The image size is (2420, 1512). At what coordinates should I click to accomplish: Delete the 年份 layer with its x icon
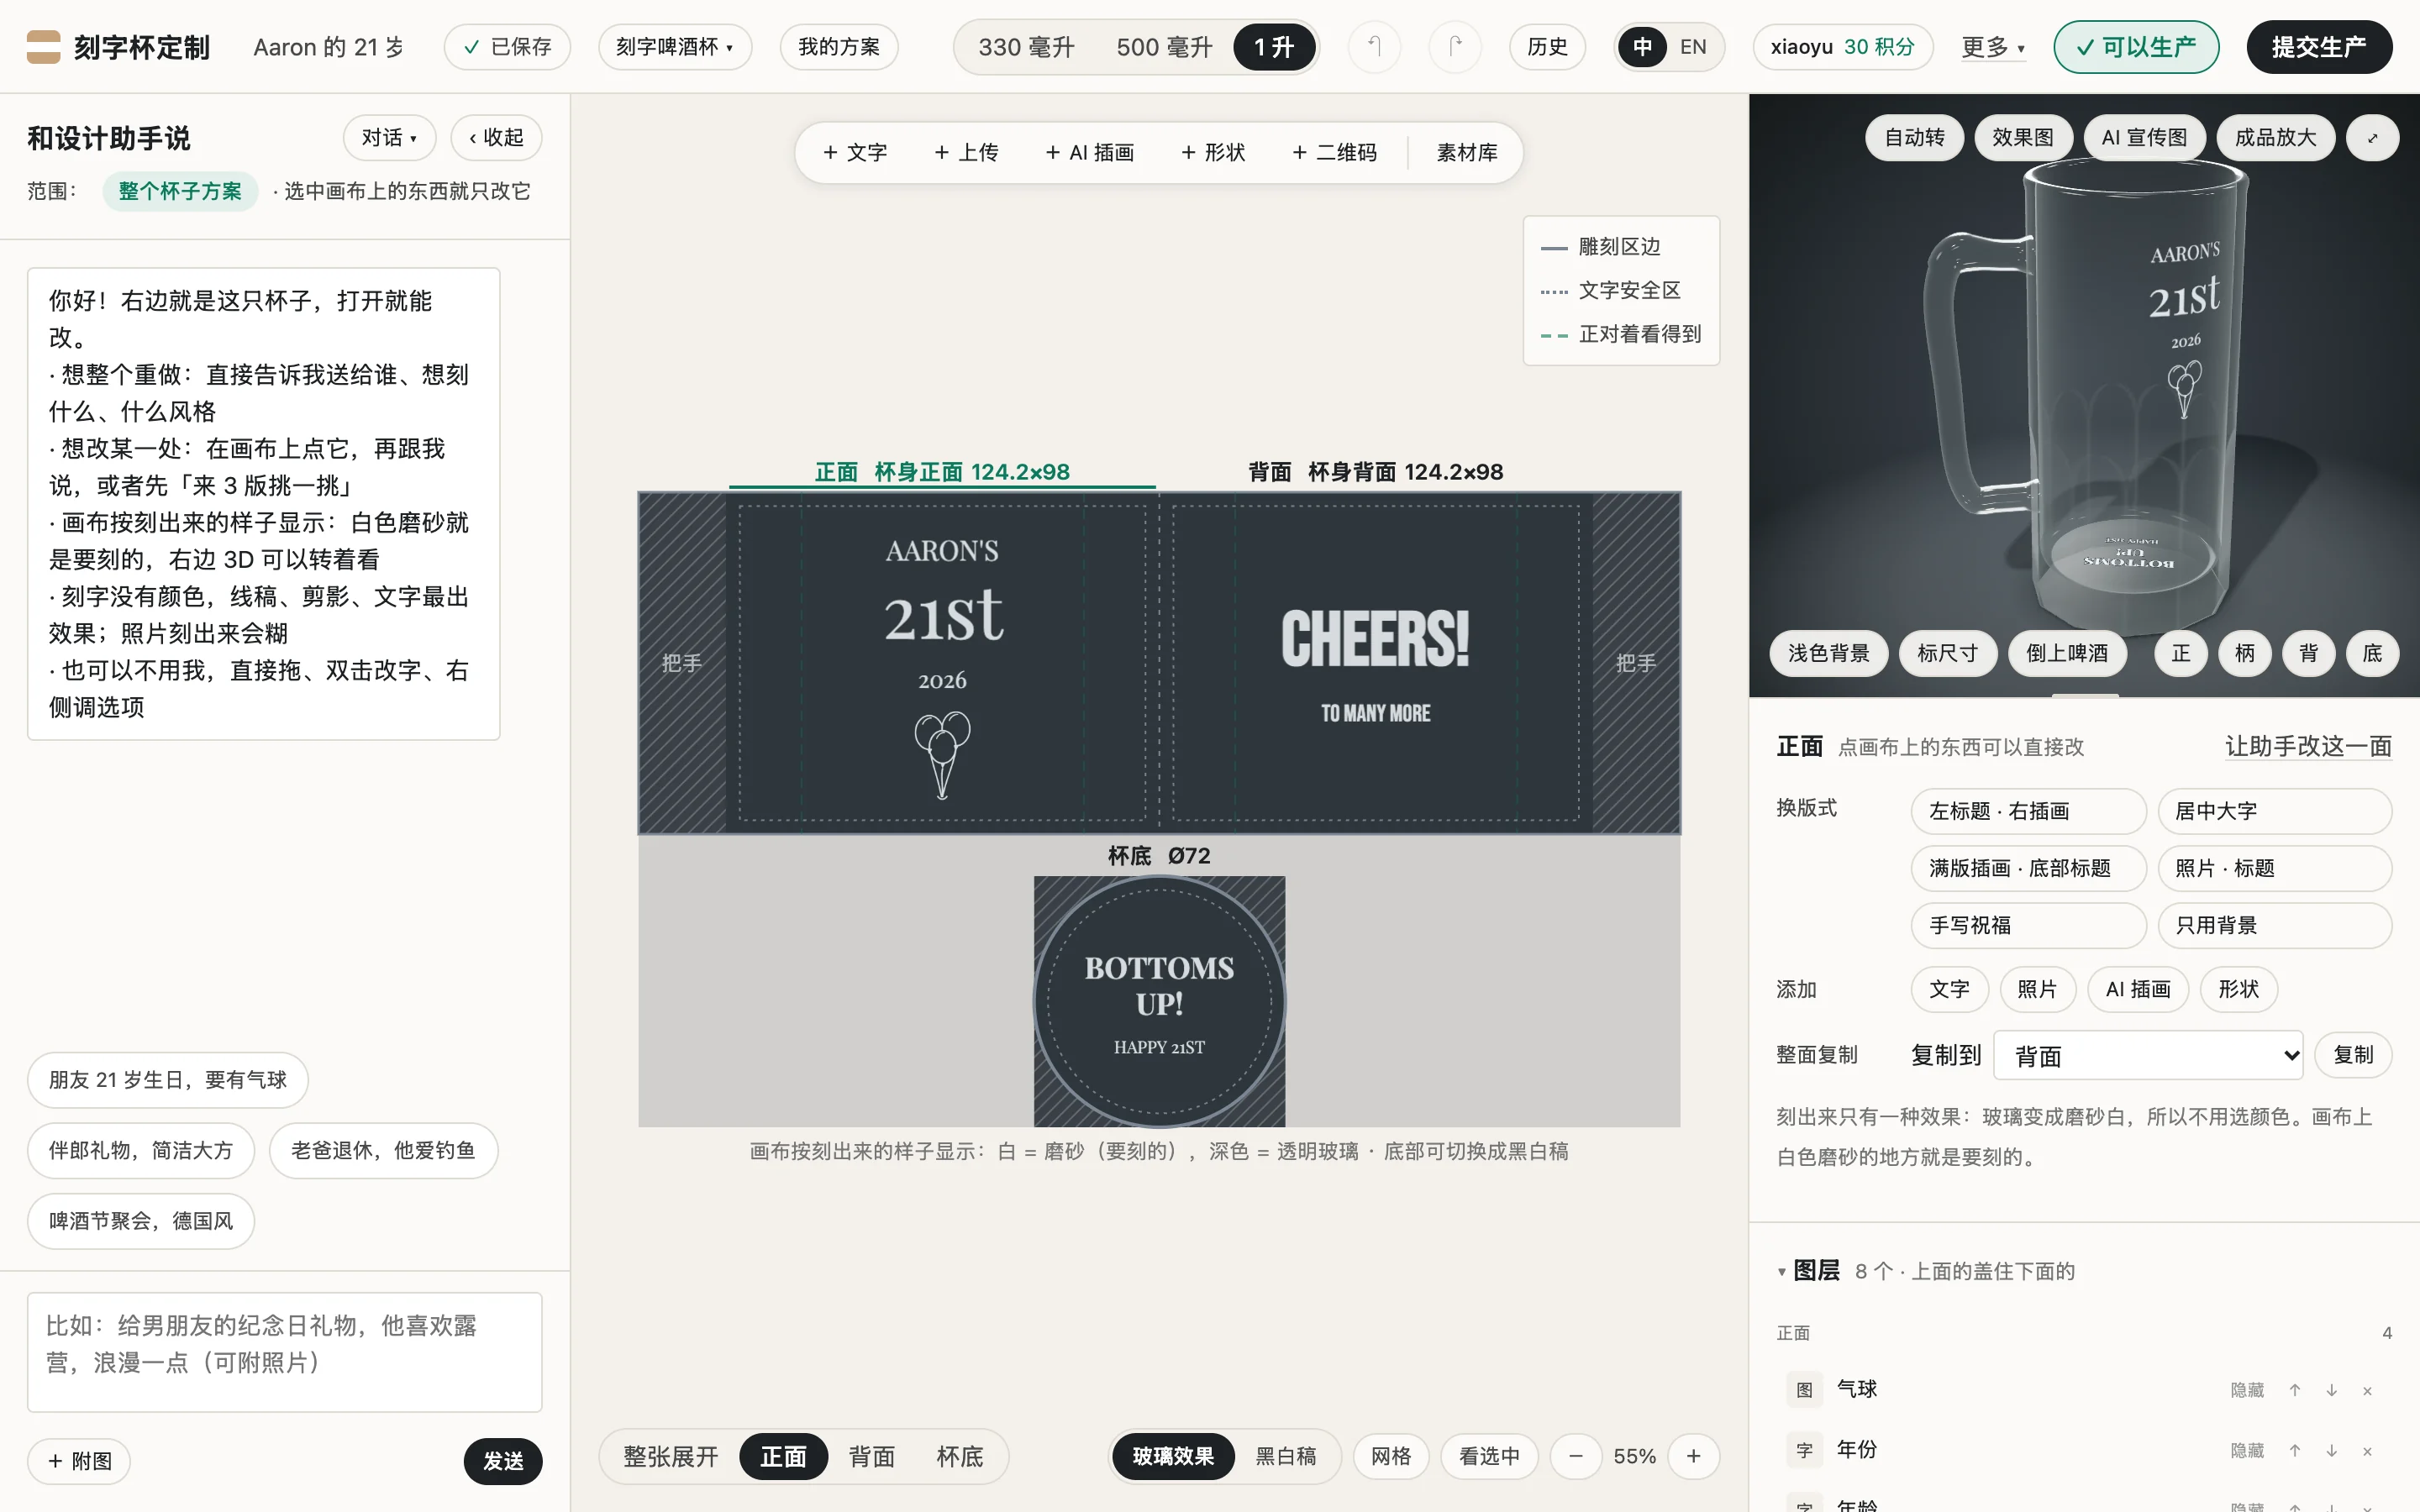[2367, 1451]
